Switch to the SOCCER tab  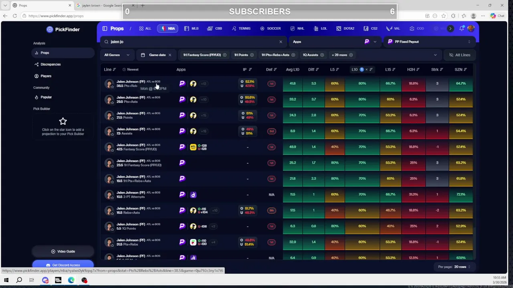coord(270,28)
